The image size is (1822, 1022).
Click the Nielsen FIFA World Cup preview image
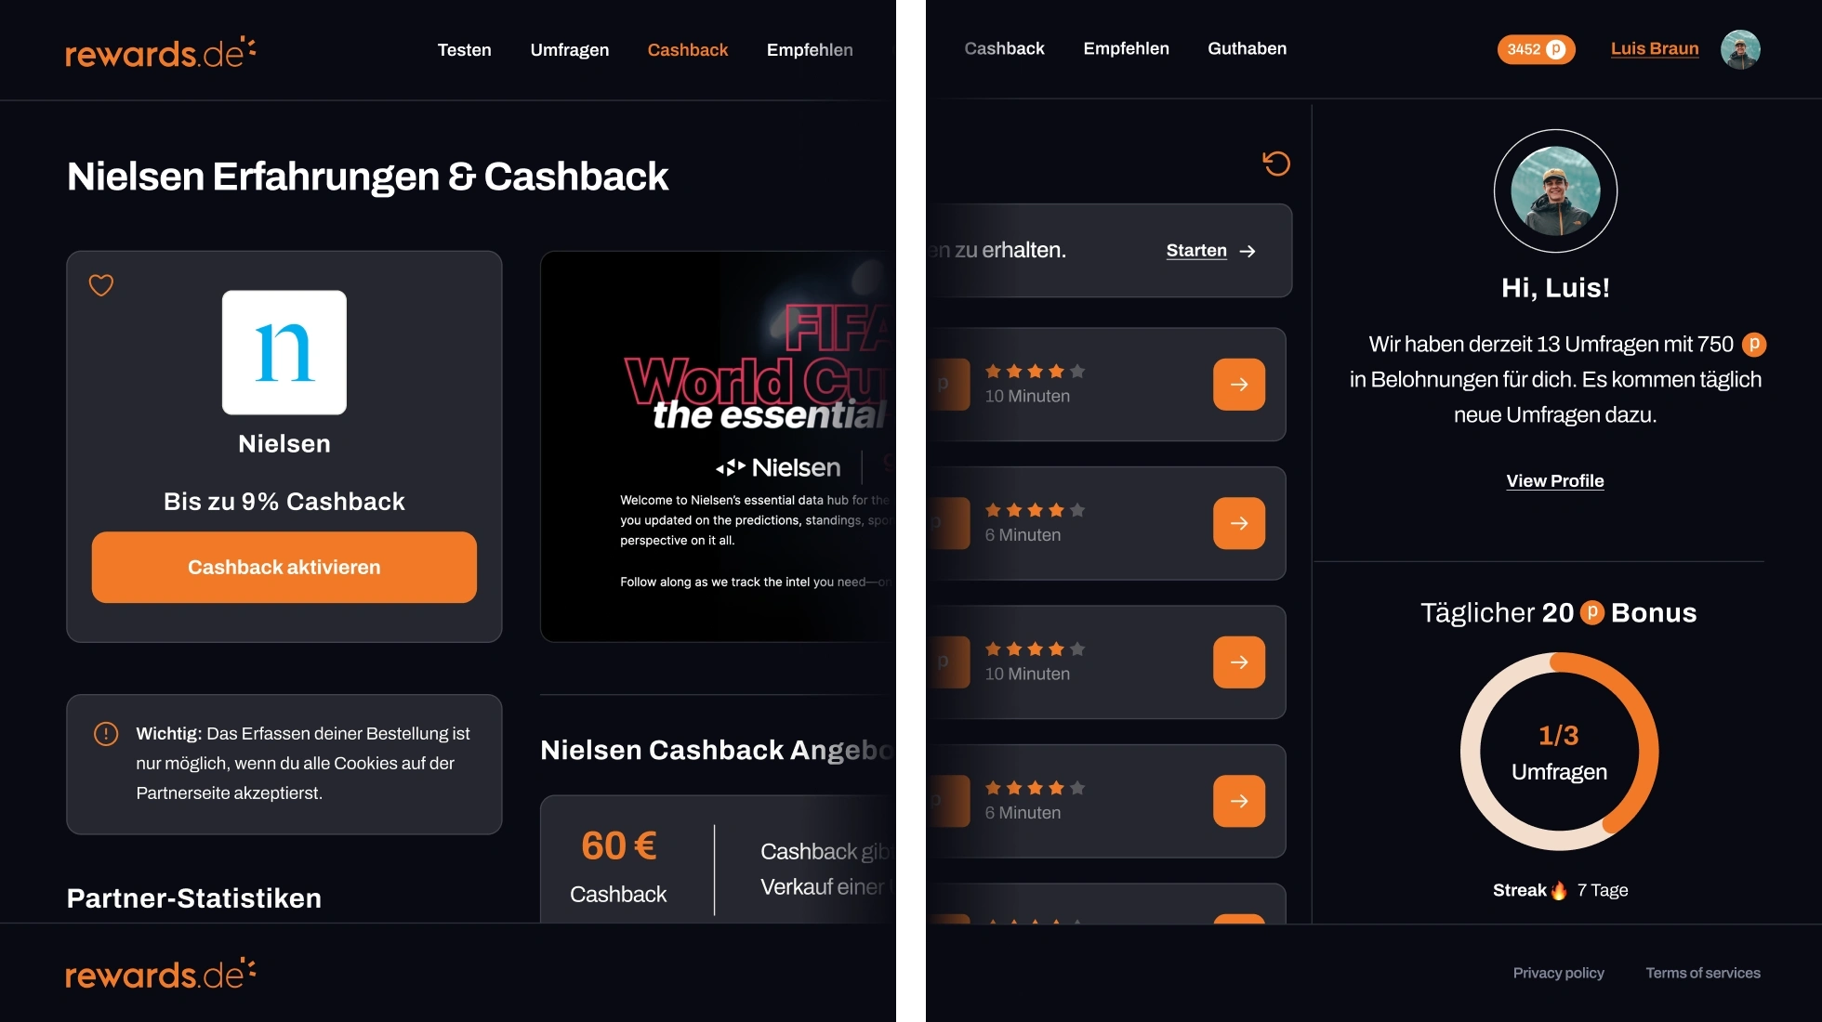[x=718, y=447]
